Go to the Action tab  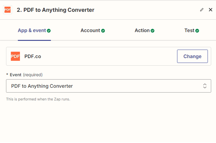(x=142, y=31)
